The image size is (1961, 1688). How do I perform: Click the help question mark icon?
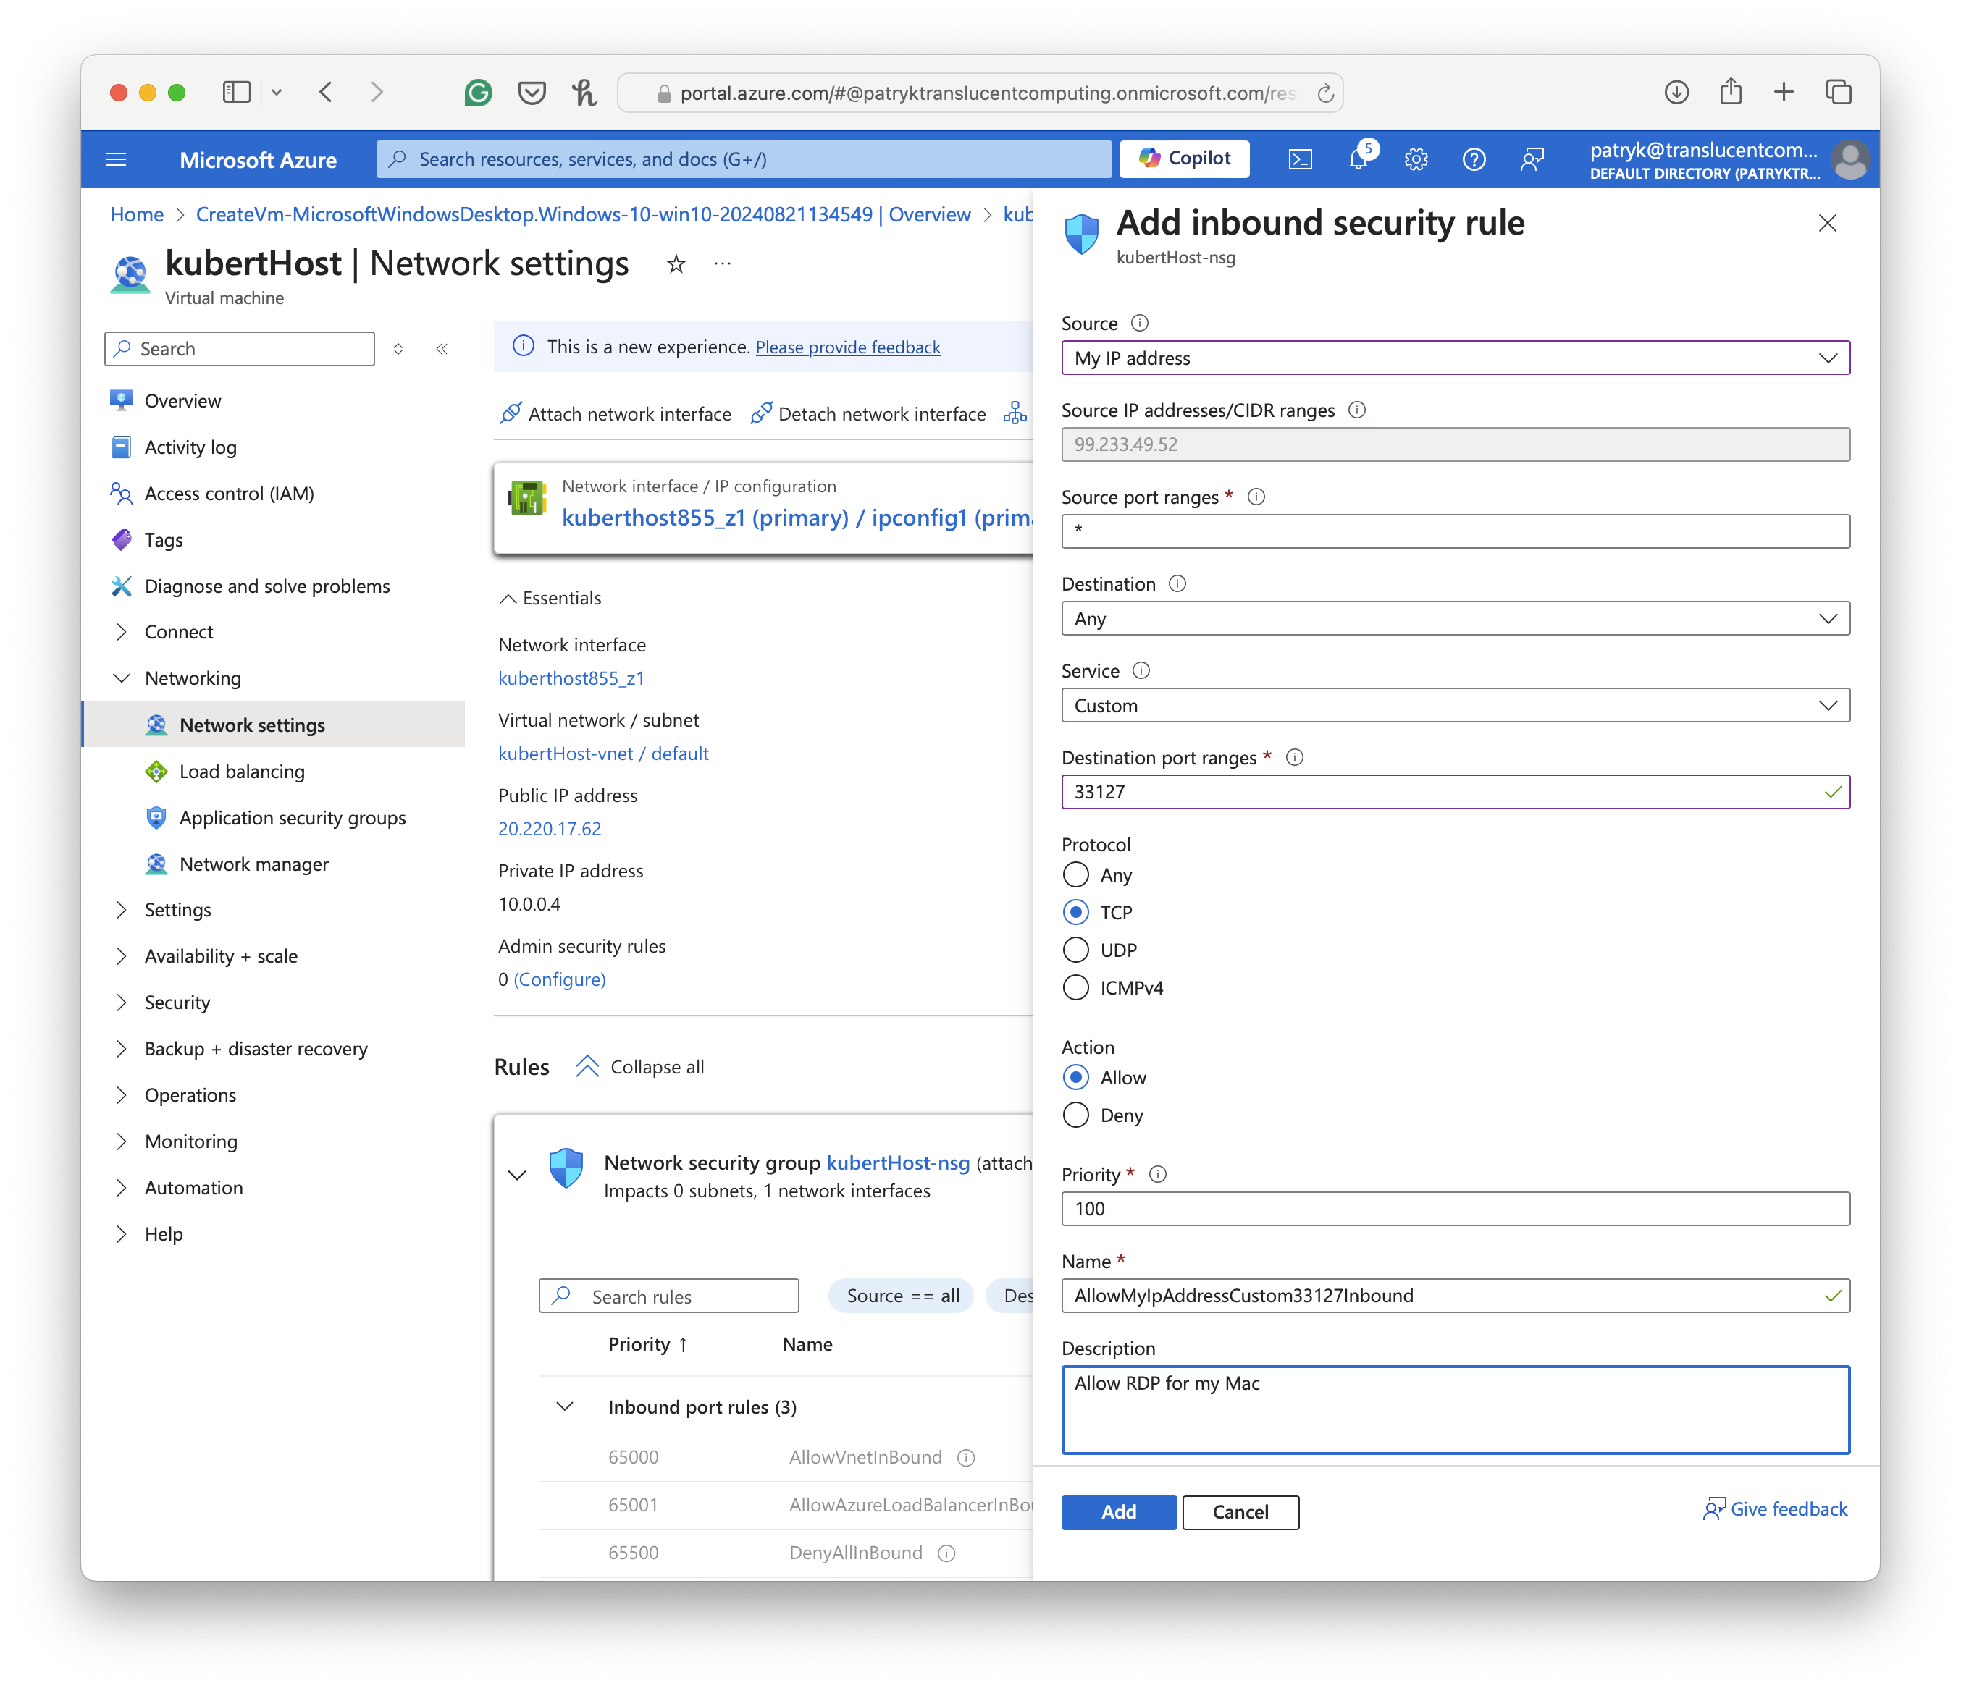1474,159
